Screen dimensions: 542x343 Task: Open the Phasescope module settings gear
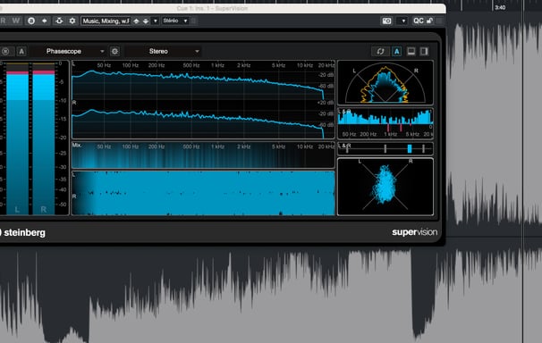click(x=114, y=52)
